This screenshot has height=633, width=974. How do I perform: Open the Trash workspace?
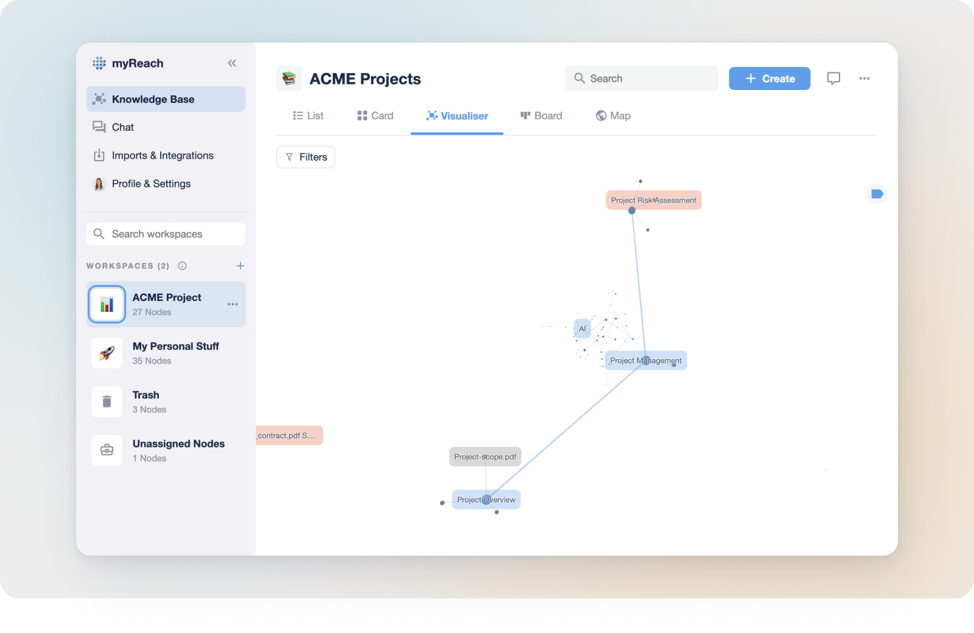point(146,401)
